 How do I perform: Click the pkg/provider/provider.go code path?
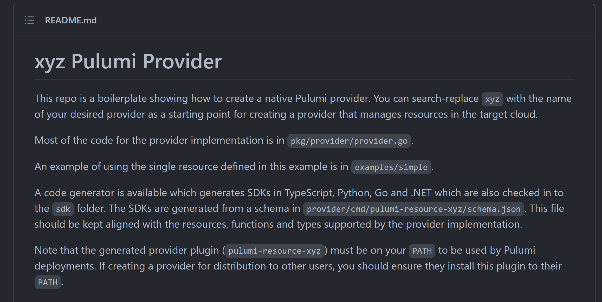click(349, 141)
